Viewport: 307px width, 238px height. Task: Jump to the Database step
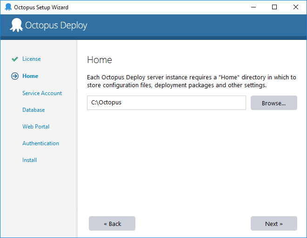pos(33,110)
